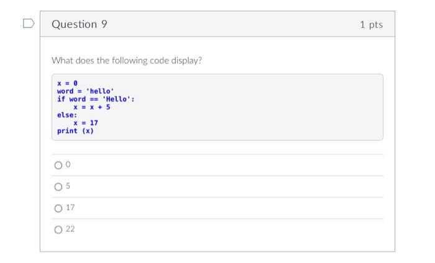
Task: Click the code line 'else:'
Action: [x=67, y=115]
